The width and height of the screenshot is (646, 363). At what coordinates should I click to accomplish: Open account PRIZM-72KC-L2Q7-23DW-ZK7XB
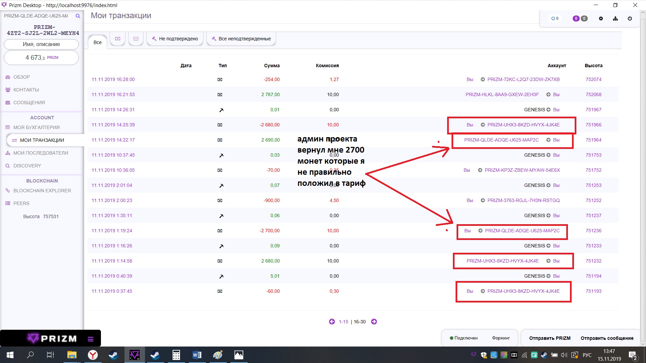coord(524,79)
